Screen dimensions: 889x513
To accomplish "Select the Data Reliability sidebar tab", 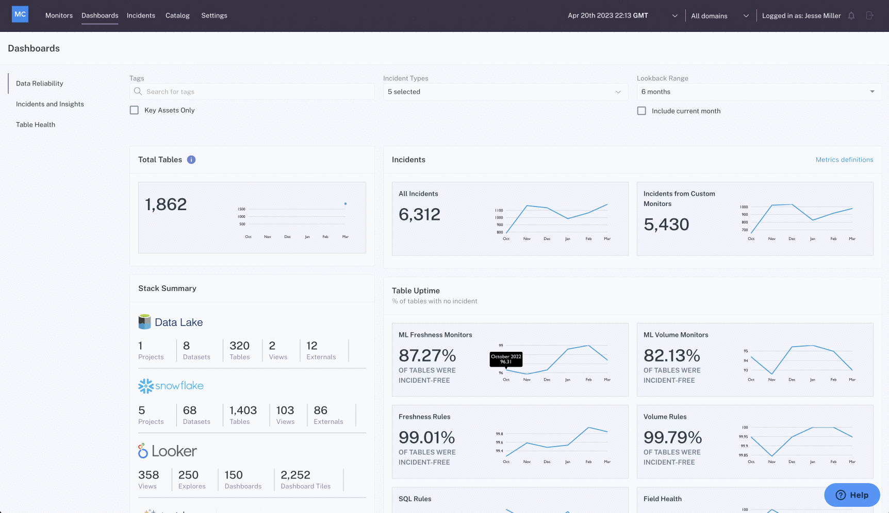I will pos(40,83).
